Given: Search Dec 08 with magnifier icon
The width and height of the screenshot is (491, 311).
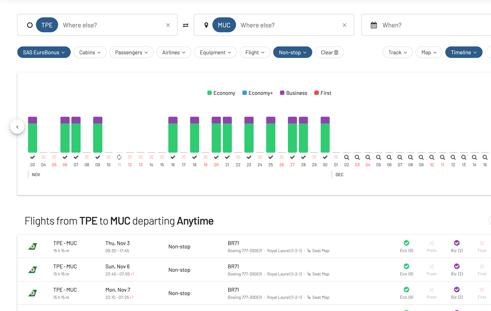Looking at the screenshot, I should click(x=410, y=157).
